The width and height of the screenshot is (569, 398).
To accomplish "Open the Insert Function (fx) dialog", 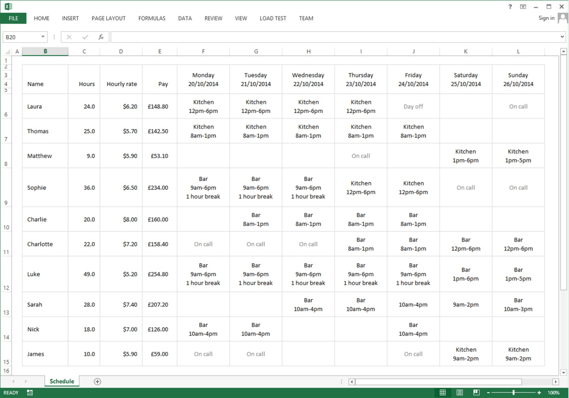I will pyautogui.click(x=101, y=37).
